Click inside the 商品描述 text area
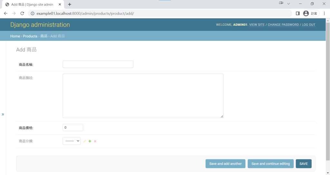This screenshot has width=330, height=175. click(143, 96)
